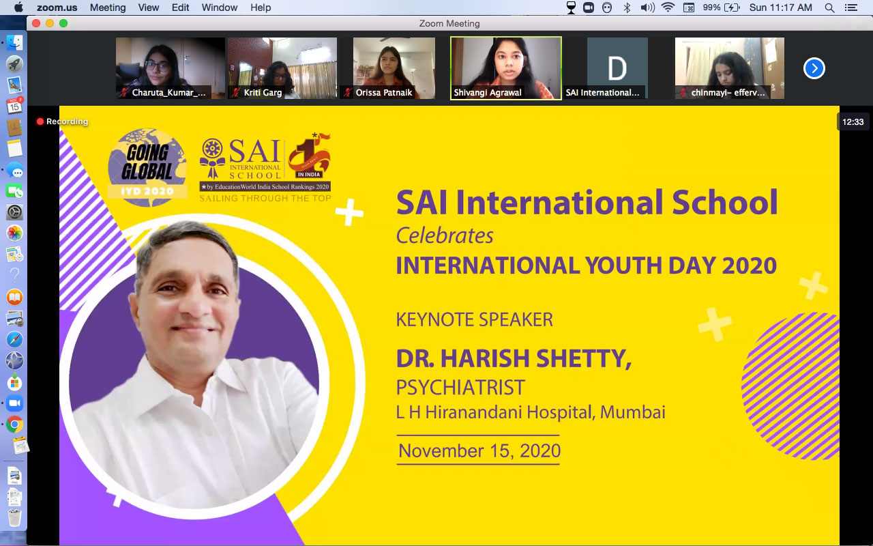The height and width of the screenshot is (546, 873).
Task: Toggle Bluetooth from menu bar icon
Action: (x=627, y=8)
